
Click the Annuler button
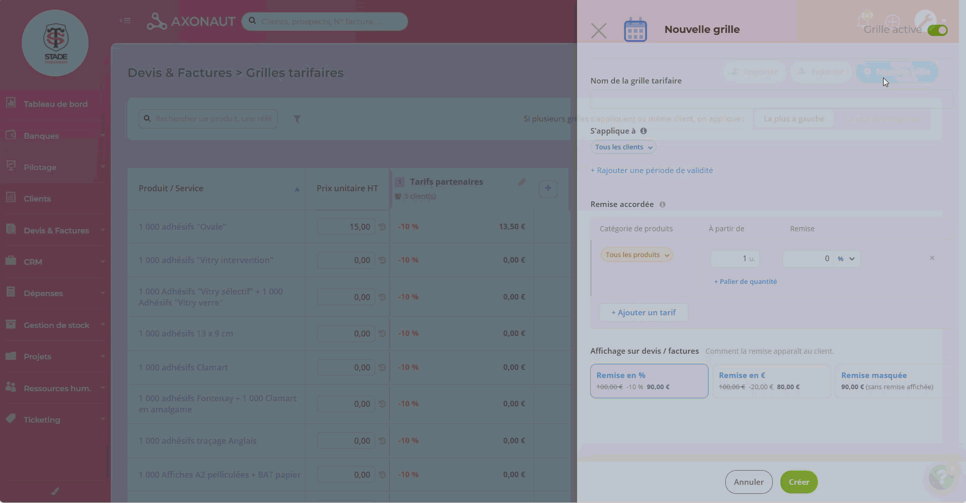(x=749, y=482)
